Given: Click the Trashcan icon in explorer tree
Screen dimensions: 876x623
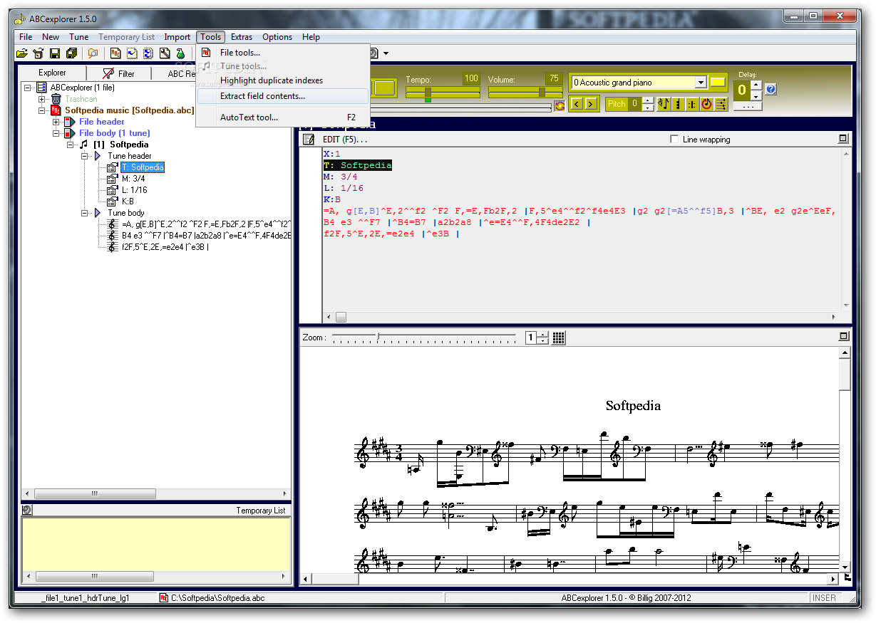Looking at the screenshot, I should point(56,99).
